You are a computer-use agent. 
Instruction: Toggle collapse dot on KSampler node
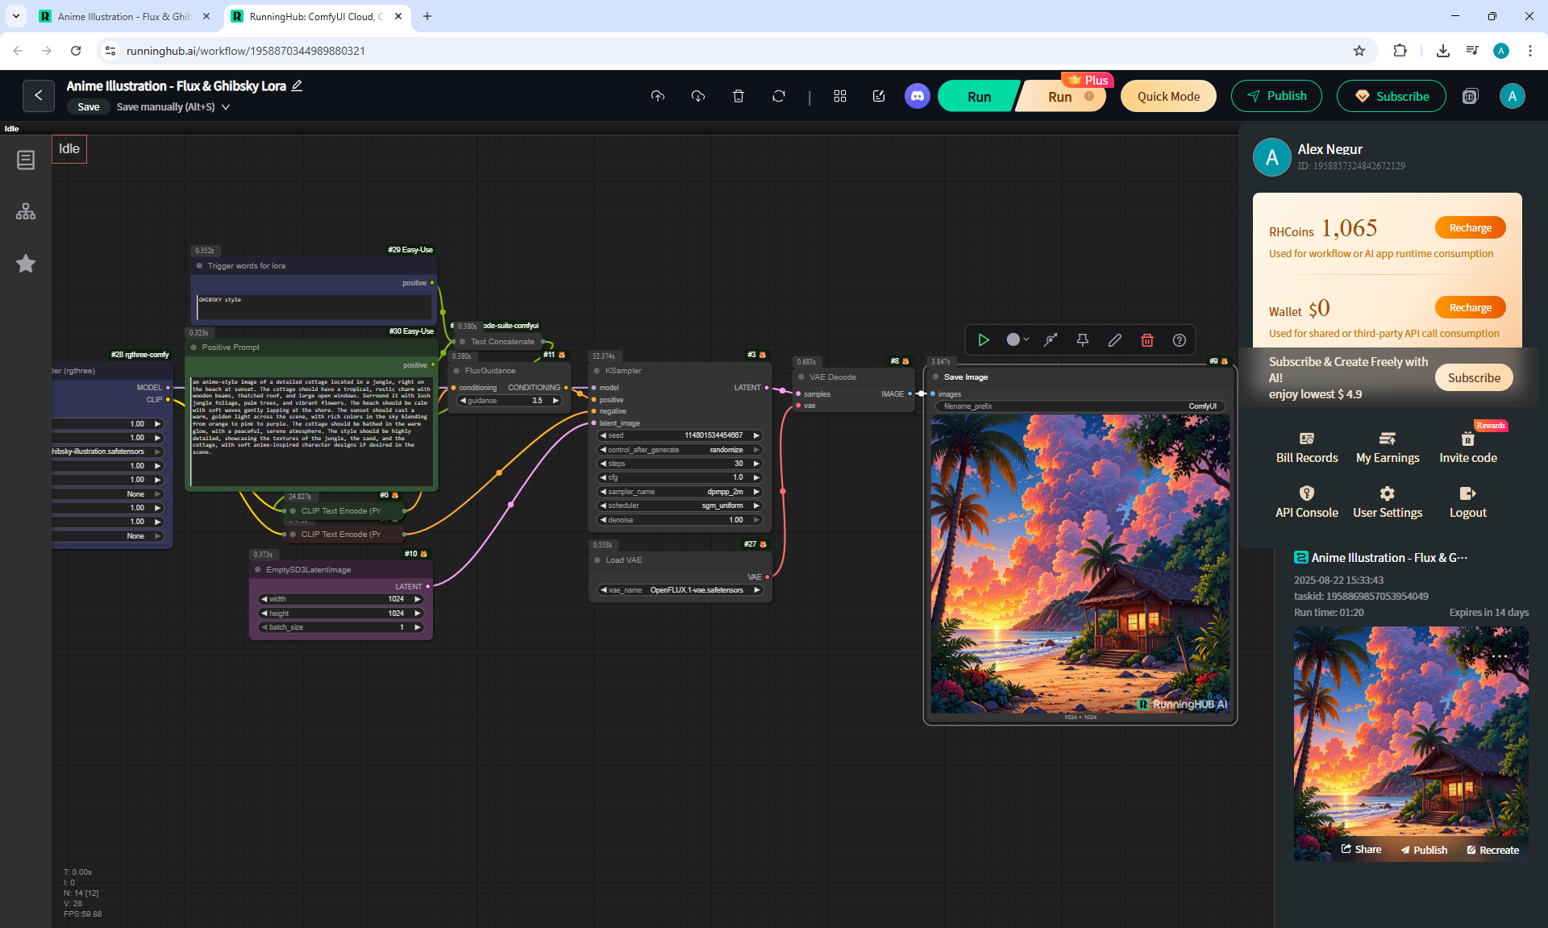(x=597, y=371)
